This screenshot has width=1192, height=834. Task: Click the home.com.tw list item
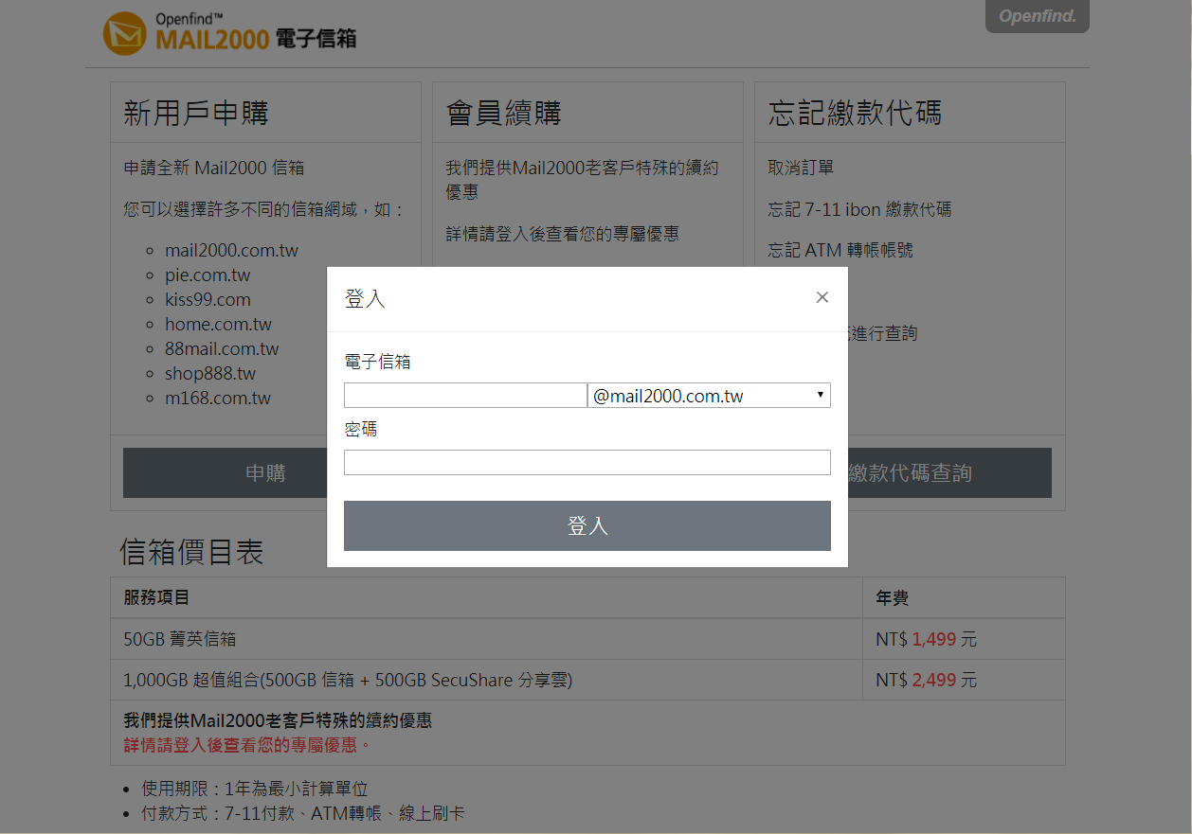coord(218,325)
